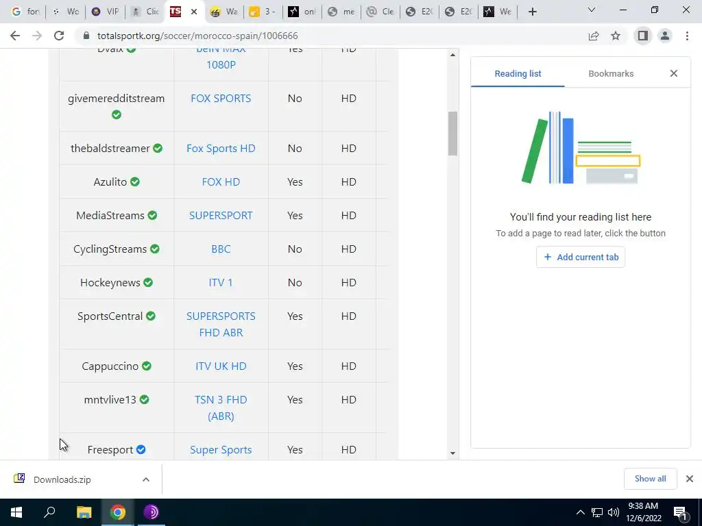Reload the current page
This screenshot has height=526, width=702.
pos(59,36)
